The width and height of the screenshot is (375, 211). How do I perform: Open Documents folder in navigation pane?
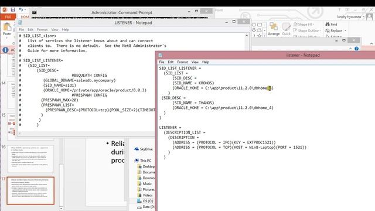(x=146, y=172)
